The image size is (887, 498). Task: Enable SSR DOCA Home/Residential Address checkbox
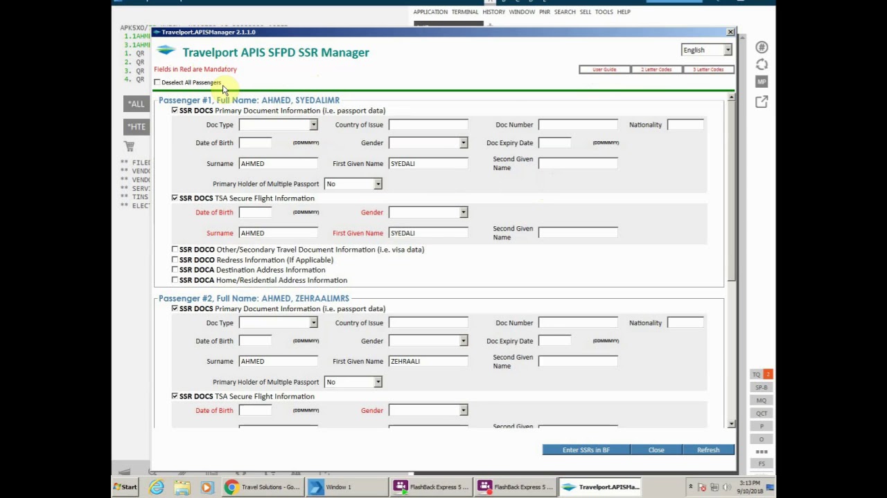(175, 280)
